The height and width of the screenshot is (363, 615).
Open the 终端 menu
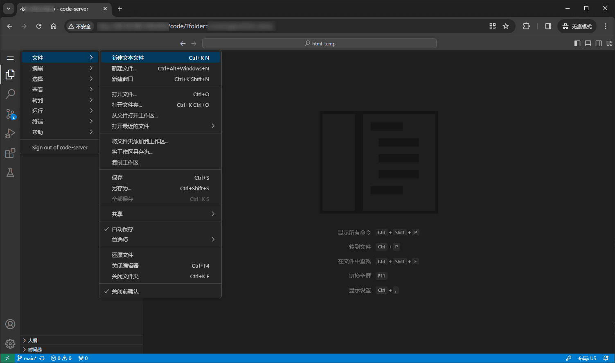coord(60,122)
